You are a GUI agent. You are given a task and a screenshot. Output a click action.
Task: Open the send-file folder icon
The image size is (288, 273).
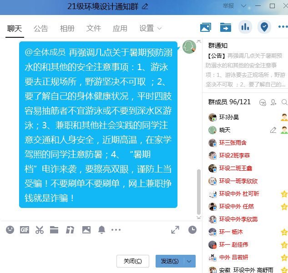pyautogui.click(x=55, y=230)
